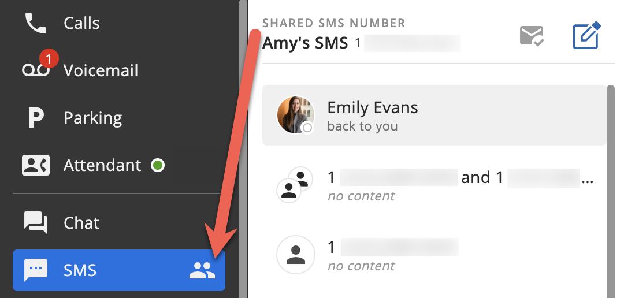Open the single-number conversation with no content
Viewport: 624px width, 298px height.
pyautogui.click(x=434, y=255)
